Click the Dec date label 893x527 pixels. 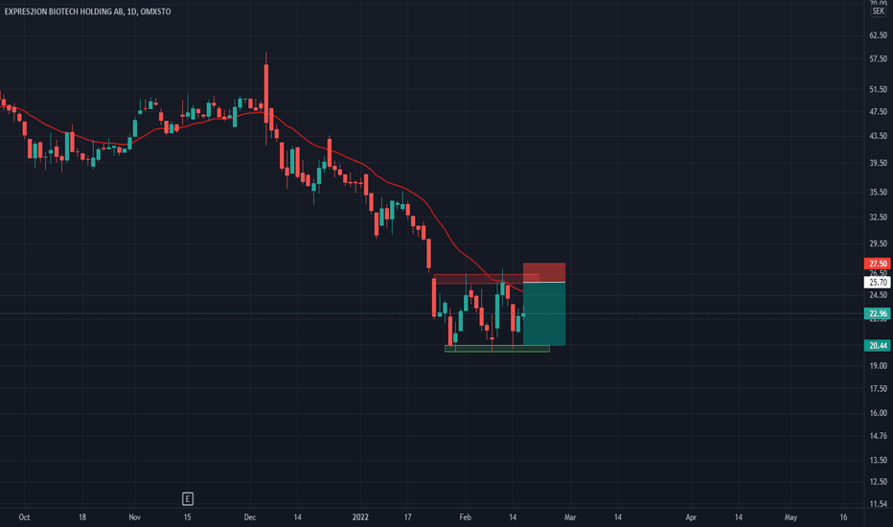[250, 517]
